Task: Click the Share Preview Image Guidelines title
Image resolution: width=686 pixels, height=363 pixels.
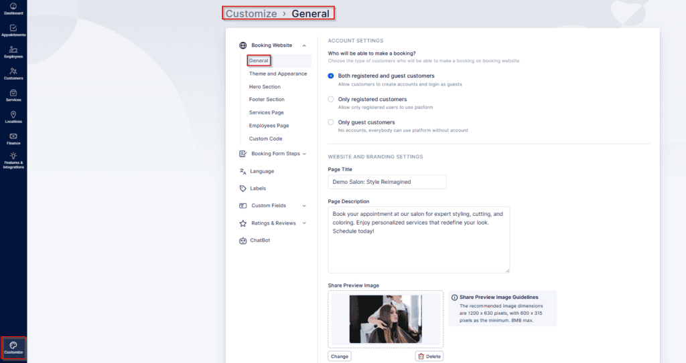Action: click(x=498, y=297)
